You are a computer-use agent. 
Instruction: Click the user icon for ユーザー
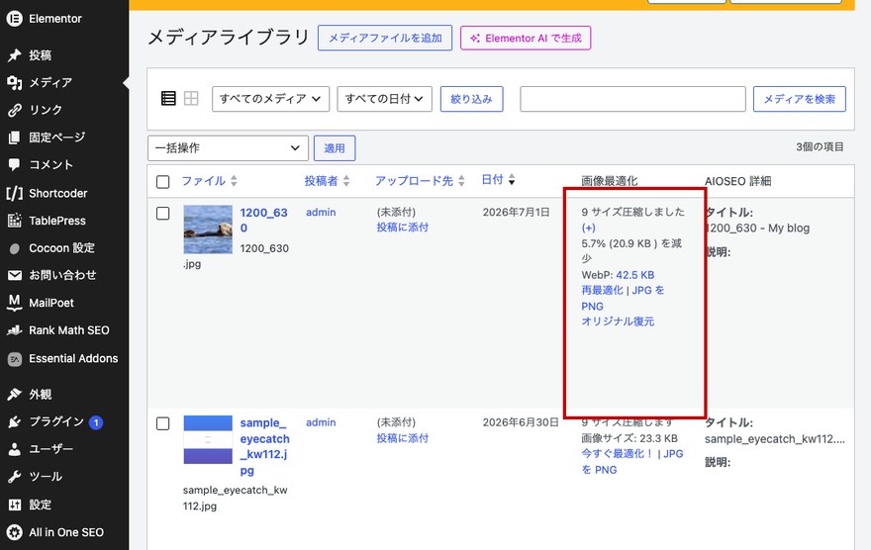(x=15, y=449)
